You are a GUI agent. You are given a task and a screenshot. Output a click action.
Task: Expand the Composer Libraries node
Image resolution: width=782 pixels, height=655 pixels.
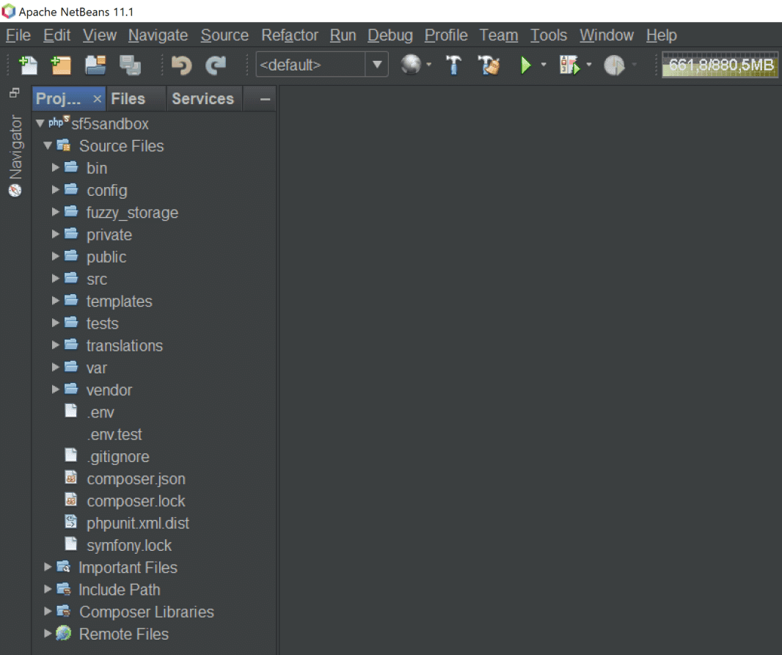pos(48,611)
